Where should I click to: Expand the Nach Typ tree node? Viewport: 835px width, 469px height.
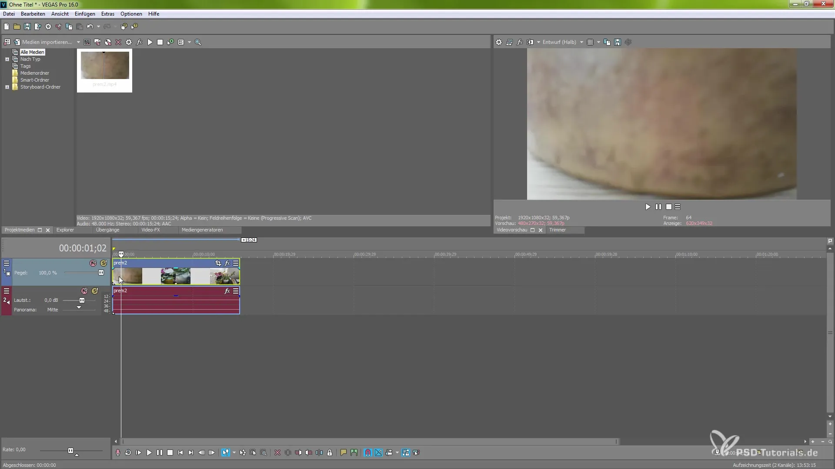pos(7,59)
